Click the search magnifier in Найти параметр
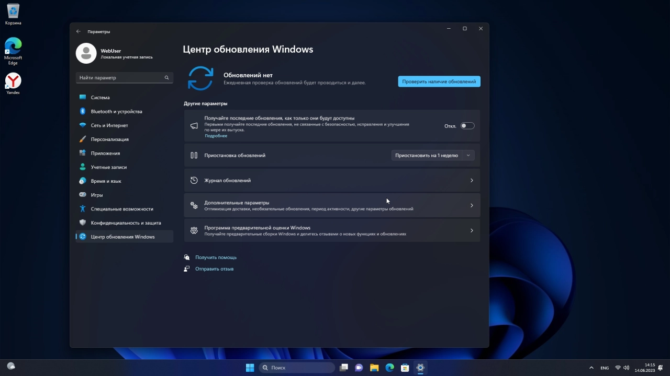This screenshot has height=376, width=670. pos(167,77)
